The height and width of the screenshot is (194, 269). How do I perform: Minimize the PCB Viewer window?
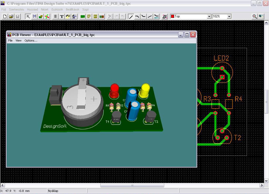181,35
